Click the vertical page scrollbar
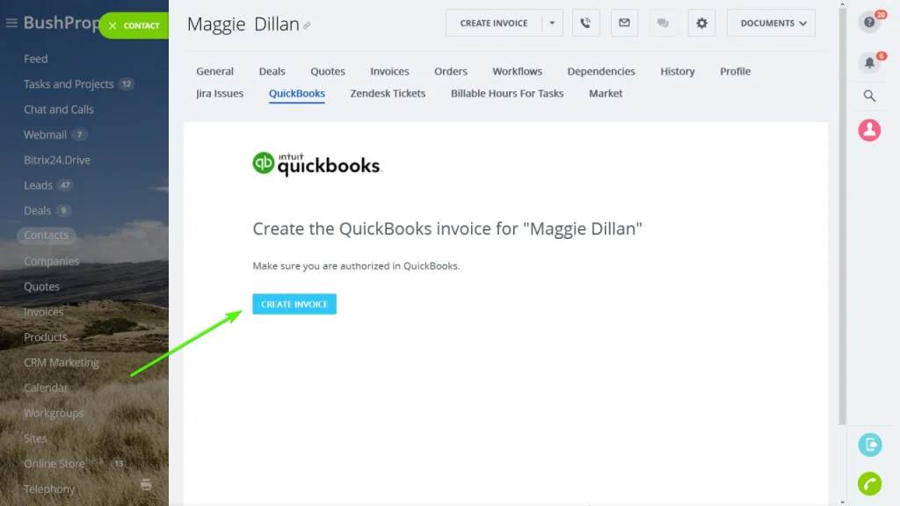This screenshot has width=900, height=506. tap(842, 213)
